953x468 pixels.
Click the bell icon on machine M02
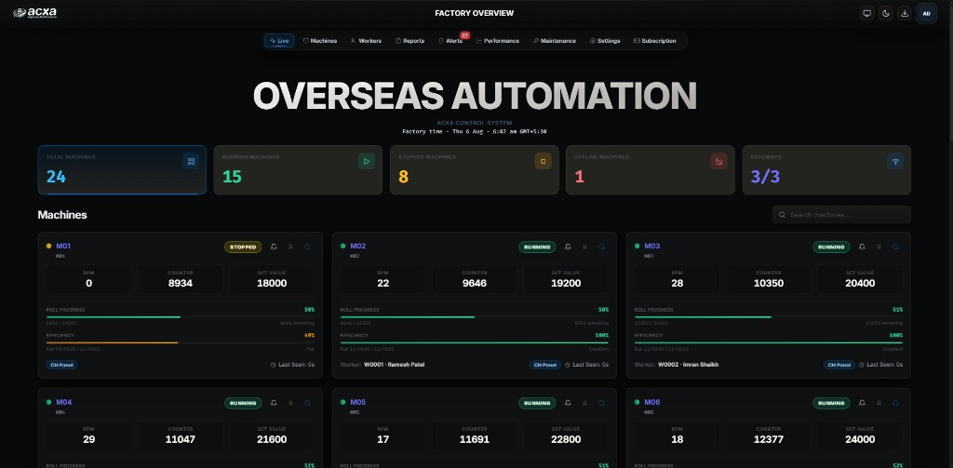point(568,247)
